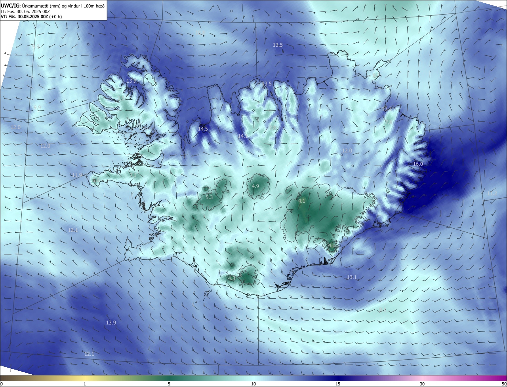This screenshot has width=507, height=387.
Task: Select the 13.2 value in the northeast
Action: pos(387,108)
